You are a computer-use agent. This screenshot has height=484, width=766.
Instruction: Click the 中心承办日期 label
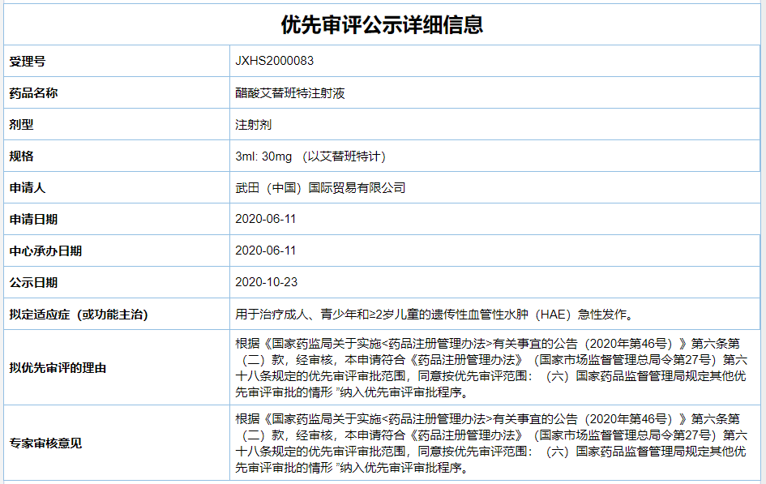(x=45, y=251)
